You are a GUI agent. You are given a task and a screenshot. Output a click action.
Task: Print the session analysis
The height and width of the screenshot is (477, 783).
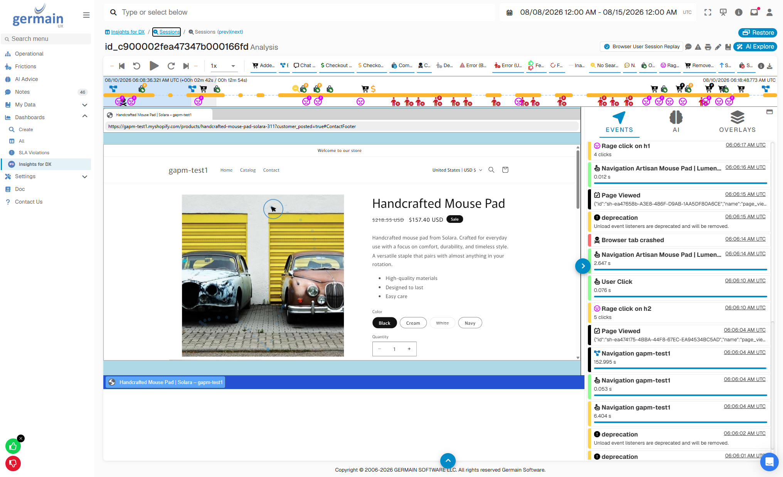708,47
